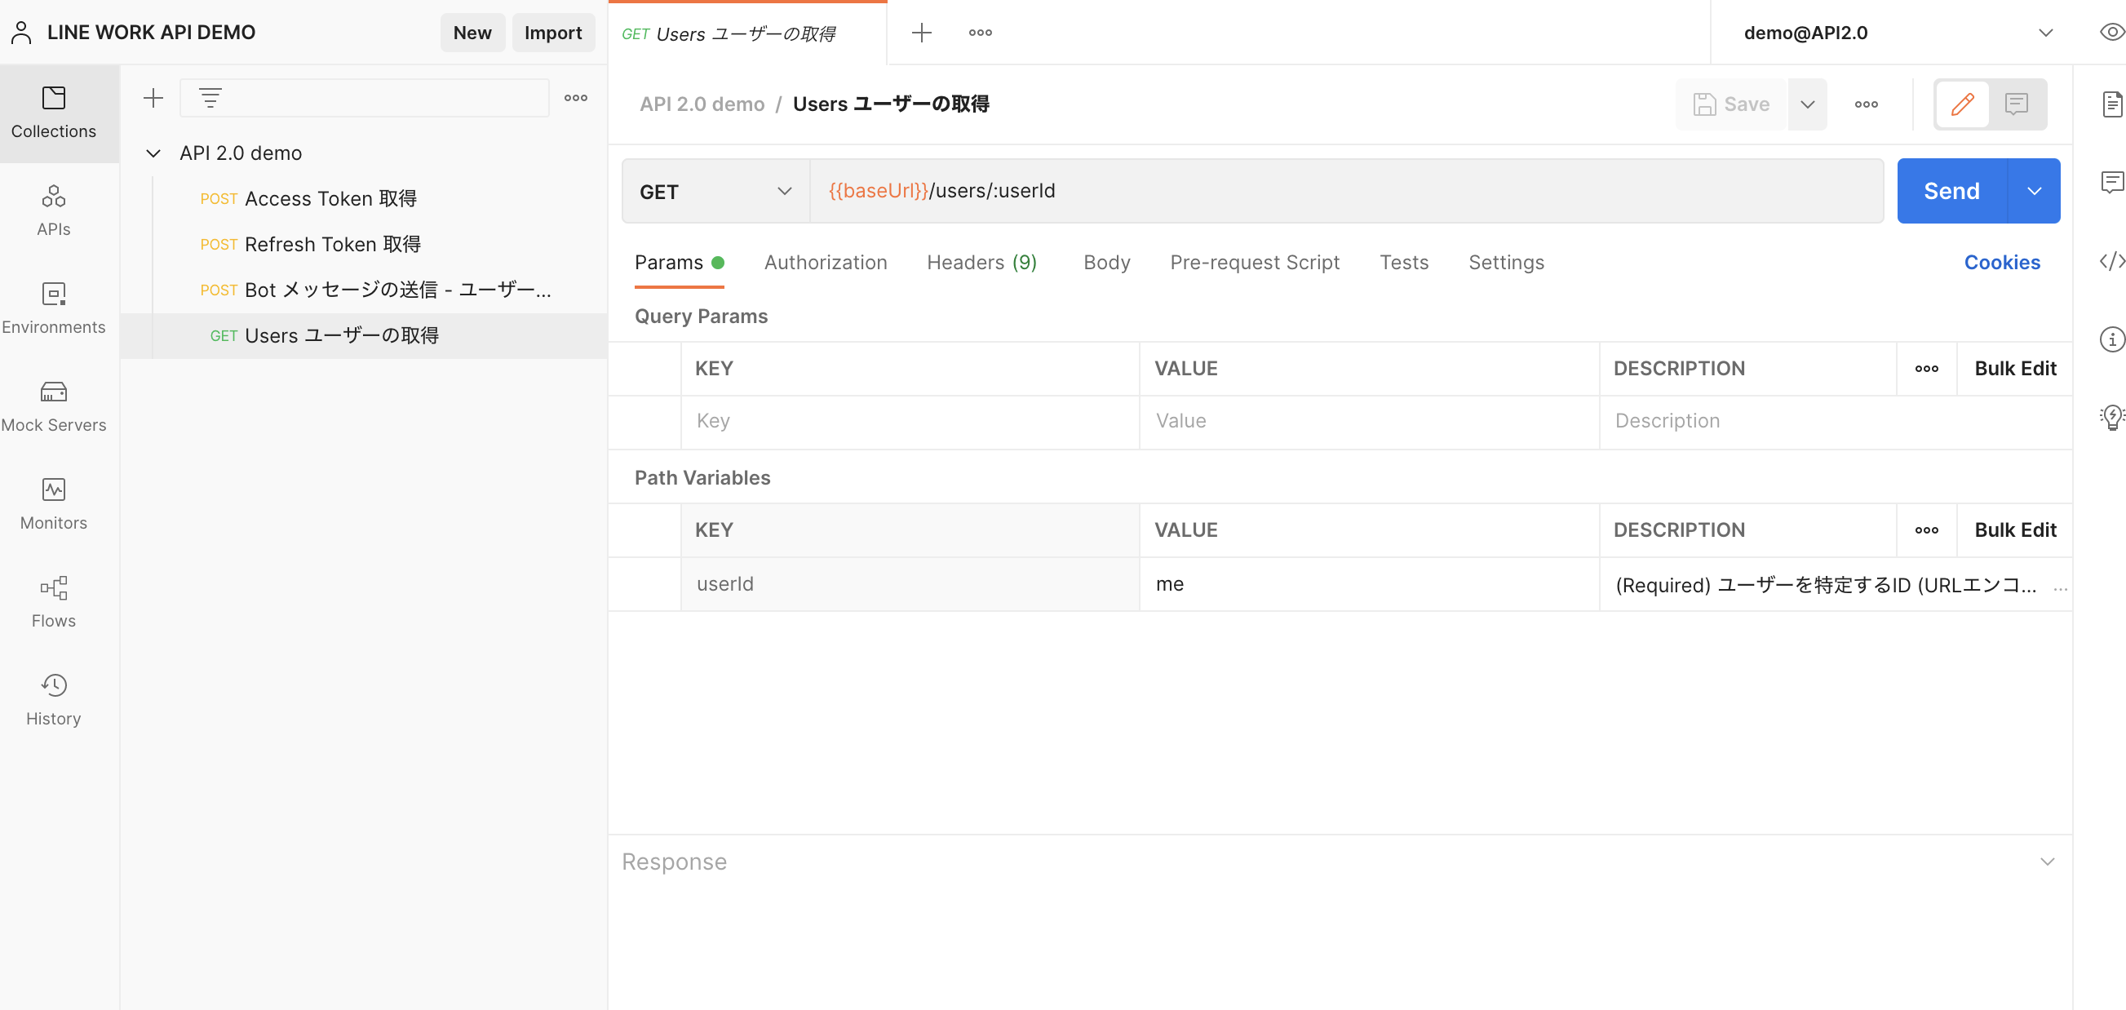The height and width of the screenshot is (1010, 2126).
Task: Click the Send button
Action: (1951, 191)
